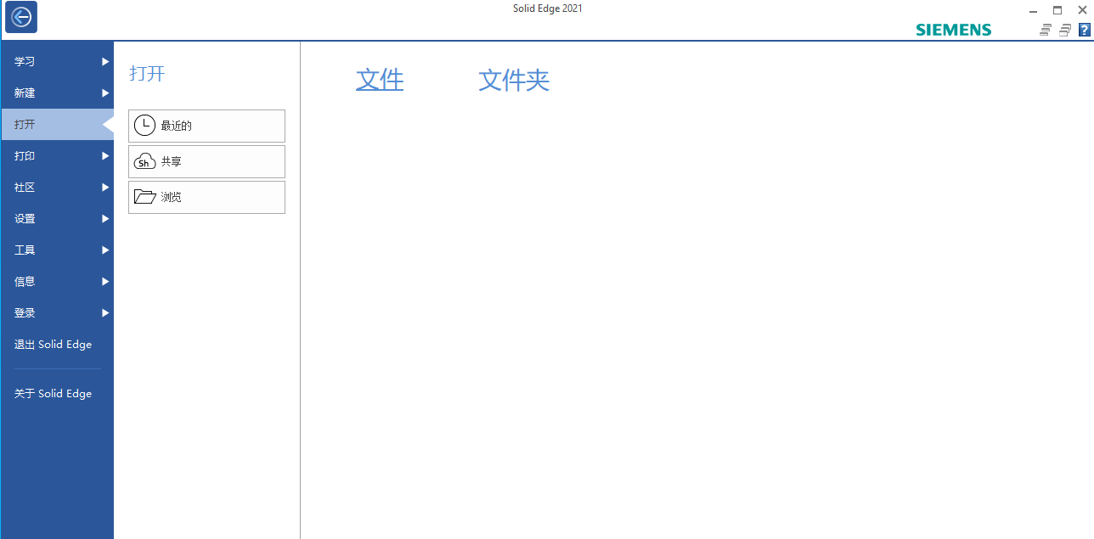The height and width of the screenshot is (539, 1094).
Task: Minimize the Solid Edge window
Action: tap(1033, 10)
